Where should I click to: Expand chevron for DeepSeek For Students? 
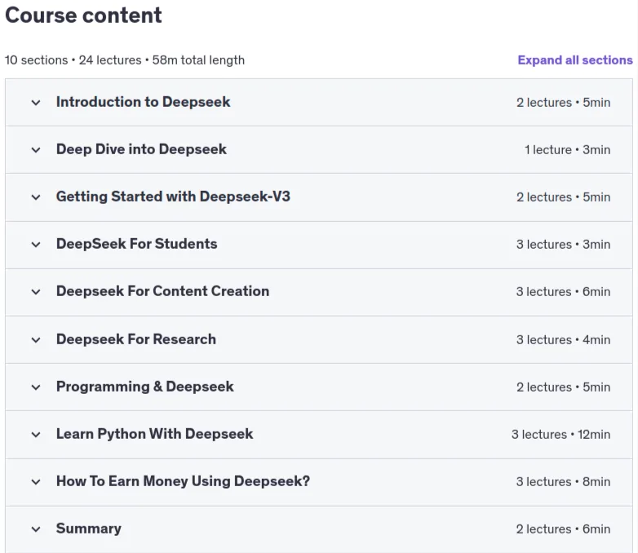(x=36, y=245)
